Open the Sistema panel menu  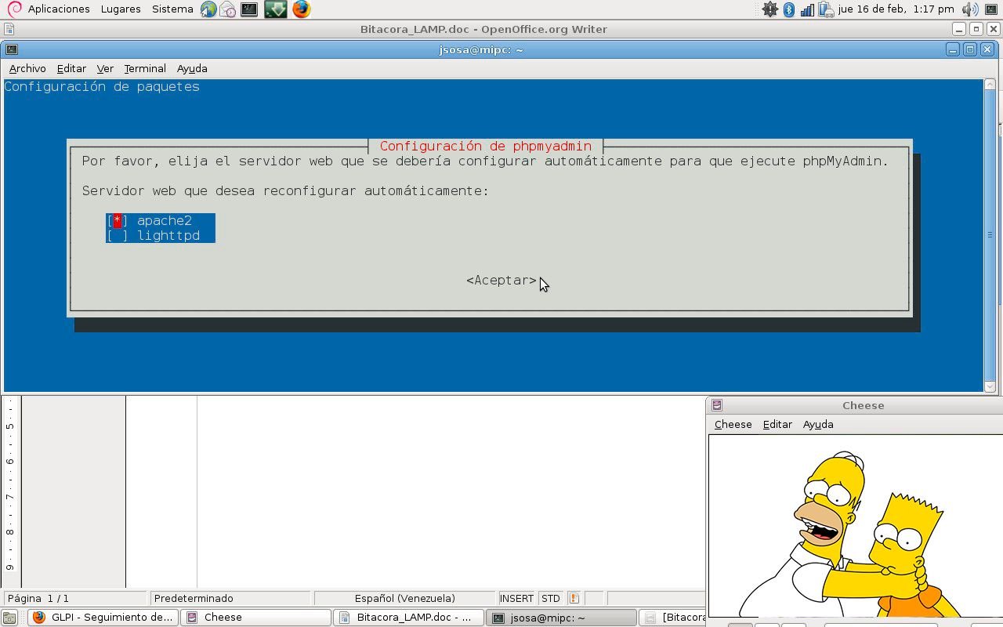172,9
